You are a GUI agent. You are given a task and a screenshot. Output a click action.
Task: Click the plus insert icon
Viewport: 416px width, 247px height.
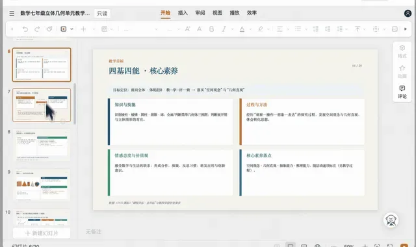point(83,29)
